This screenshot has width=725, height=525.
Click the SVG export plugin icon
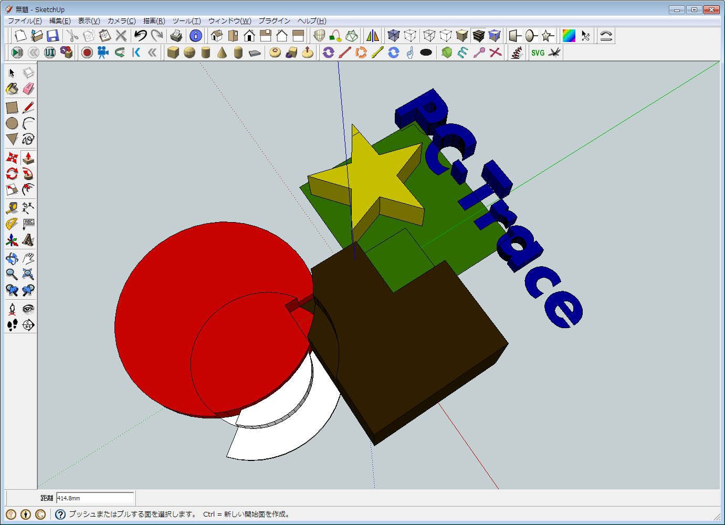tap(538, 52)
